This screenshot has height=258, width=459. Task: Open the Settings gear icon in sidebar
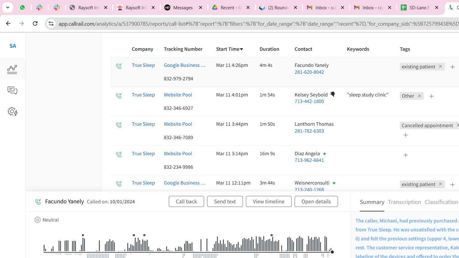pyautogui.click(x=13, y=112)
